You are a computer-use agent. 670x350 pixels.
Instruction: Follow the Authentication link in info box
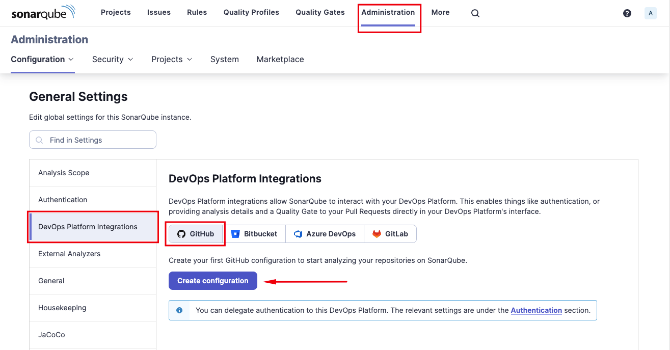coord(536,310)
